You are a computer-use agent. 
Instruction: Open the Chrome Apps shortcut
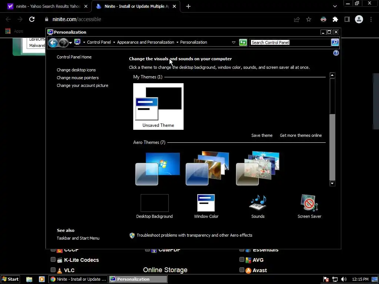pos(14,31)
